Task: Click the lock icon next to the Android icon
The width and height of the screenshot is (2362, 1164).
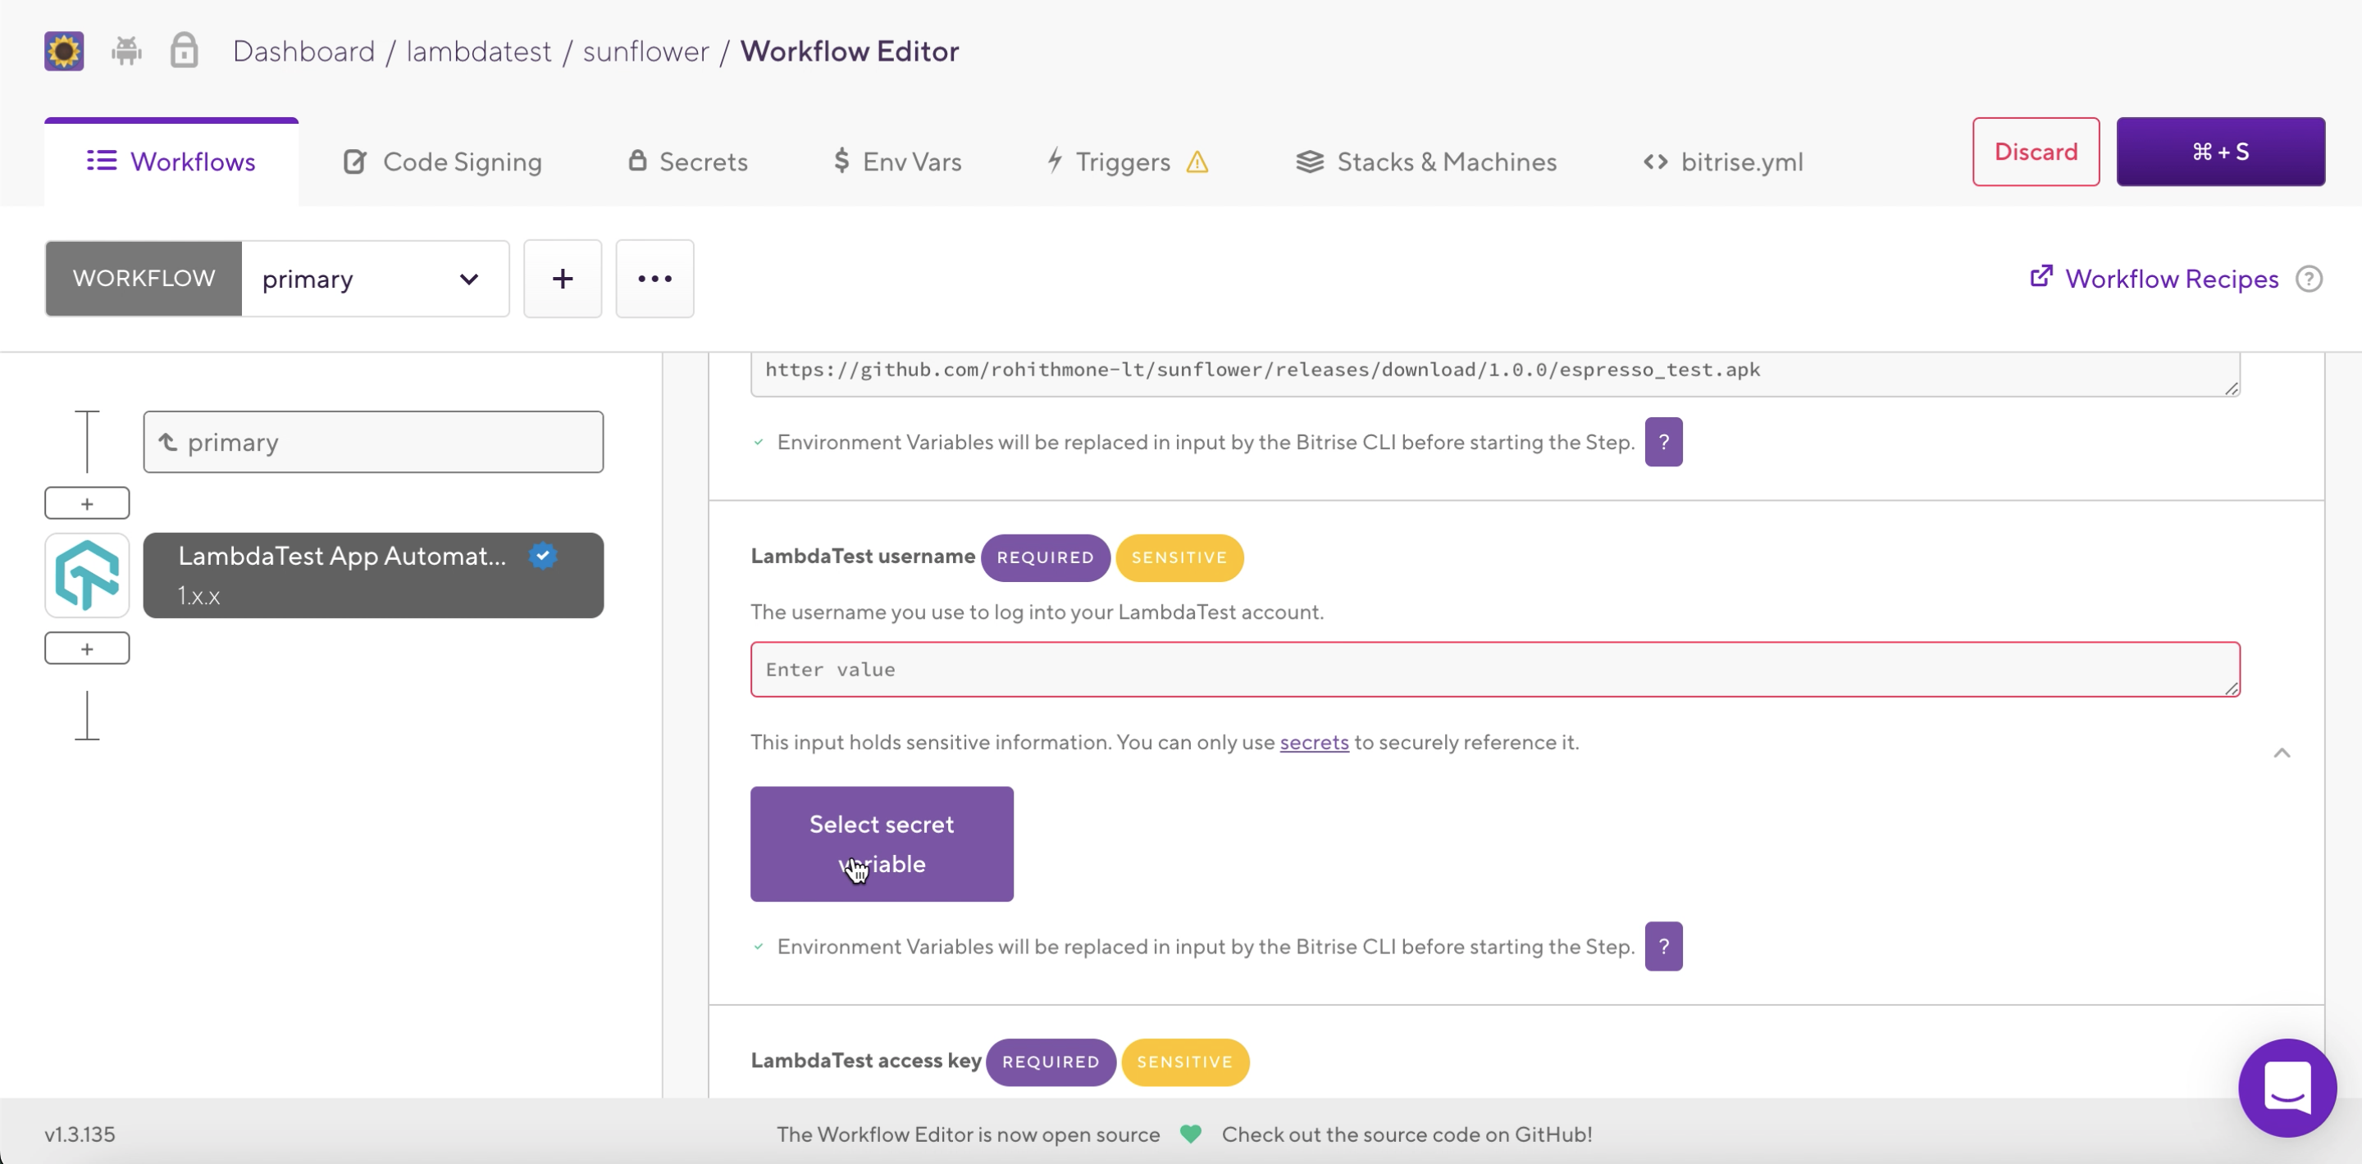Action: (x=184, y=50)
